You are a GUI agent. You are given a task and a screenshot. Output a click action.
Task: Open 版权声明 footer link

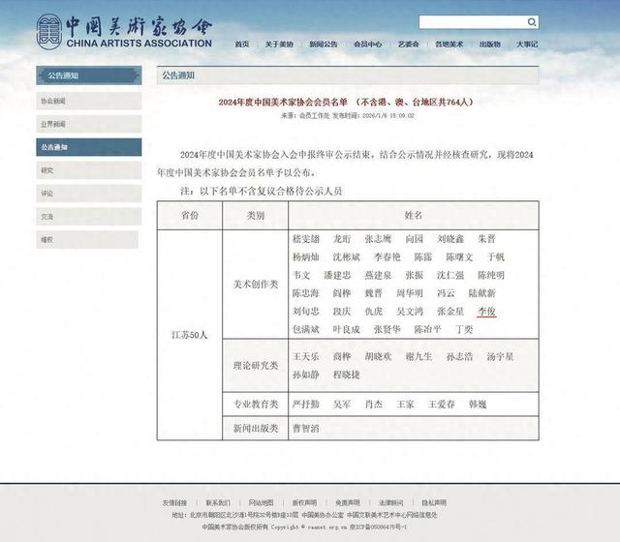pyautogui.click(x=304, y=502)
